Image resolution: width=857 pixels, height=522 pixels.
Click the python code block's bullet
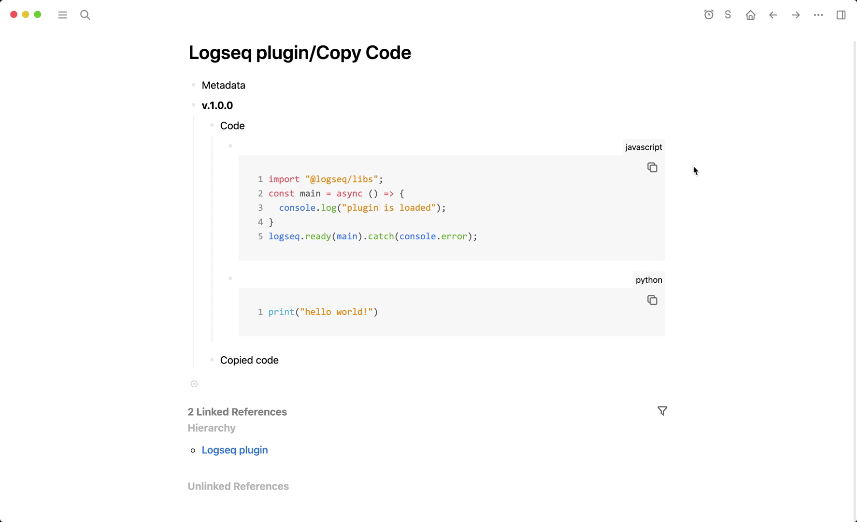click(230, 278)
